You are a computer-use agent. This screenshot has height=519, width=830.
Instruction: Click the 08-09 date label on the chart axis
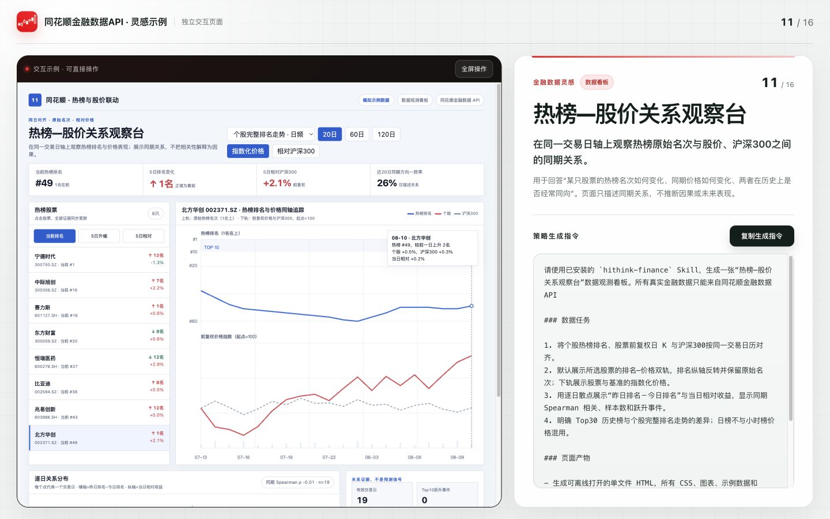457,457
